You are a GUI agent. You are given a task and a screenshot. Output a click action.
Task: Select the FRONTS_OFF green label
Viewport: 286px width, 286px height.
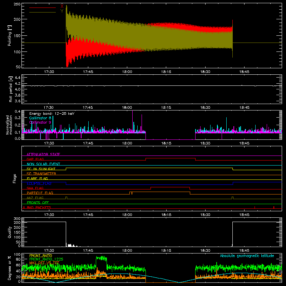coord(38,202)
